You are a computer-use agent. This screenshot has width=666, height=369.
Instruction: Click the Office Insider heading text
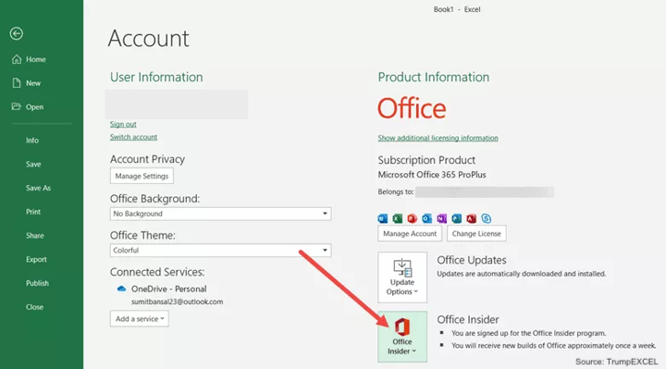468,319
